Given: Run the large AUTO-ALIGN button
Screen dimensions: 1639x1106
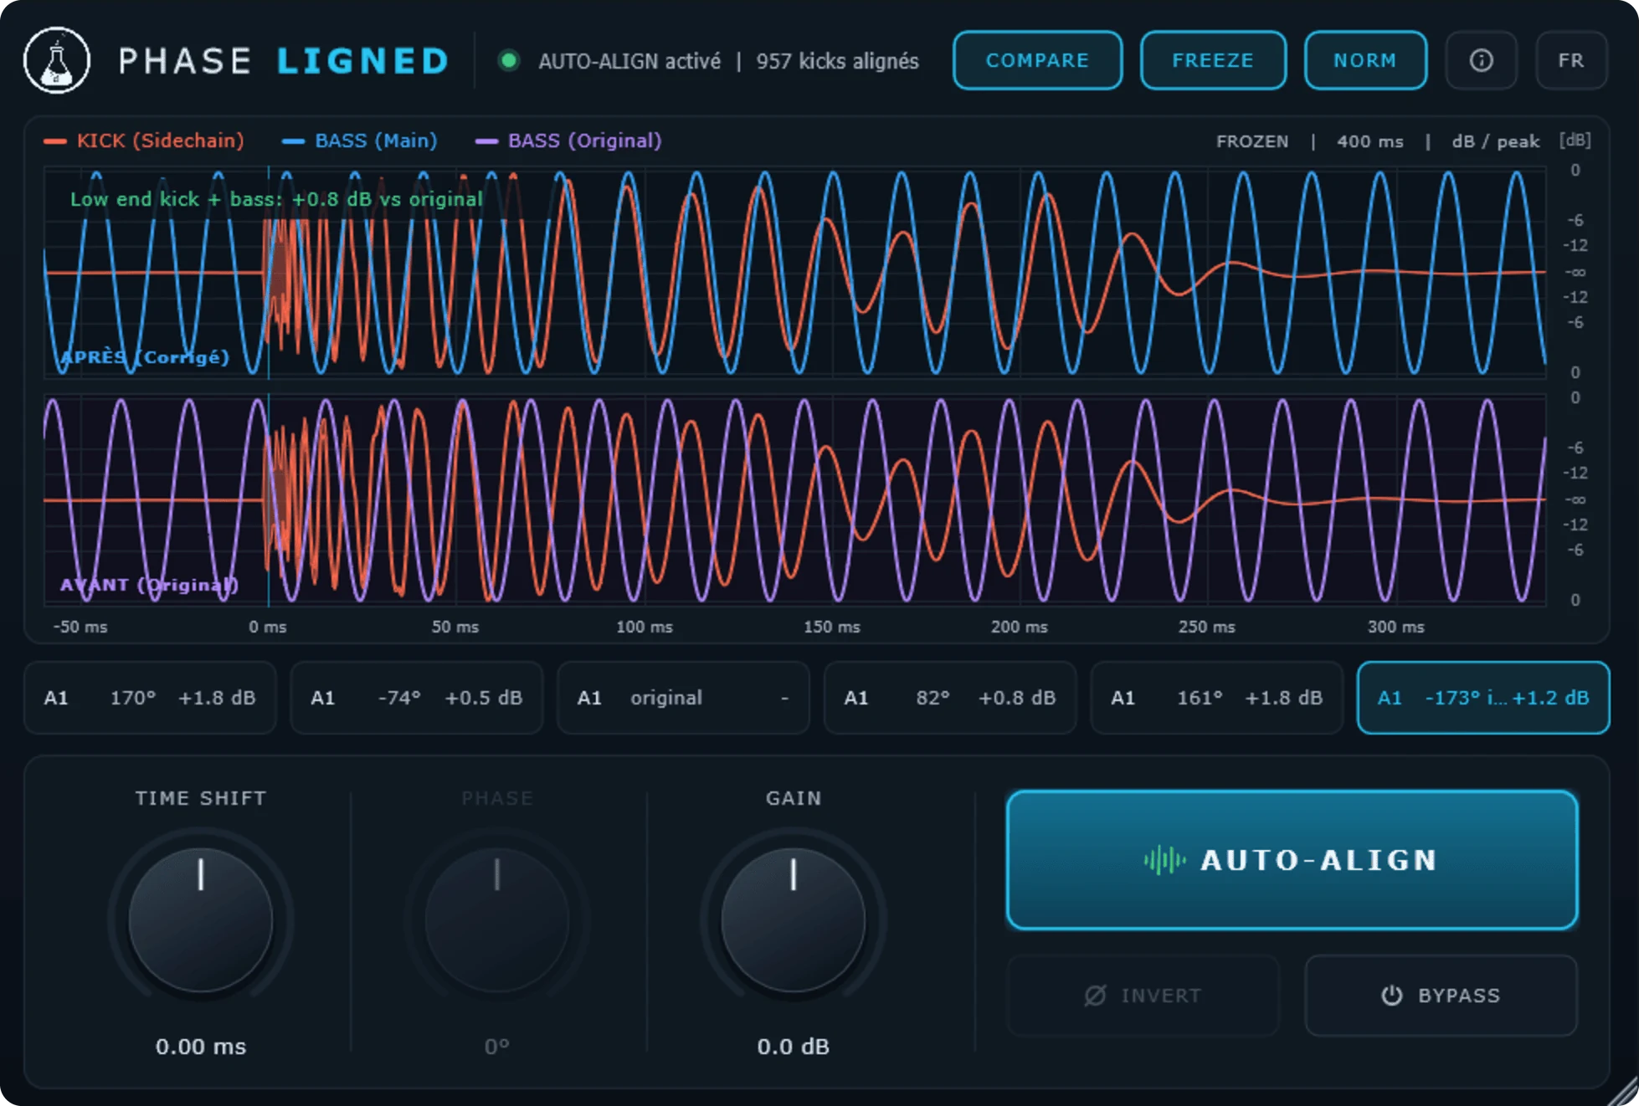Looking at the screenshot, I should [1292, 860].
